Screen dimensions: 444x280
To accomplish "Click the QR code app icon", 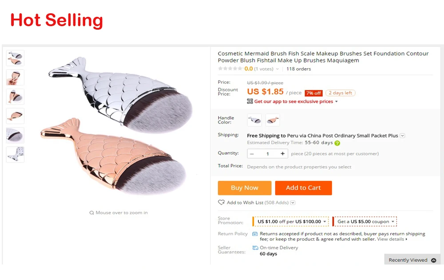I will pos(250,101).
